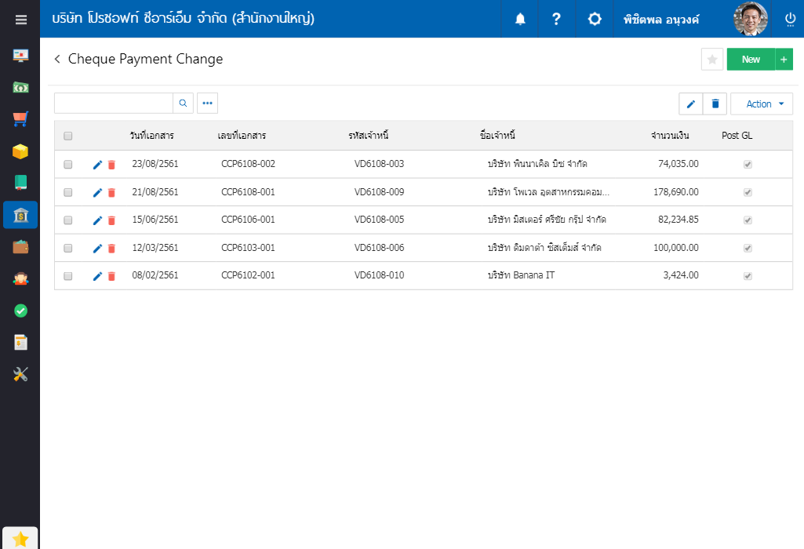Delete row CCP6108-002 with trash icon

(111, 165)
